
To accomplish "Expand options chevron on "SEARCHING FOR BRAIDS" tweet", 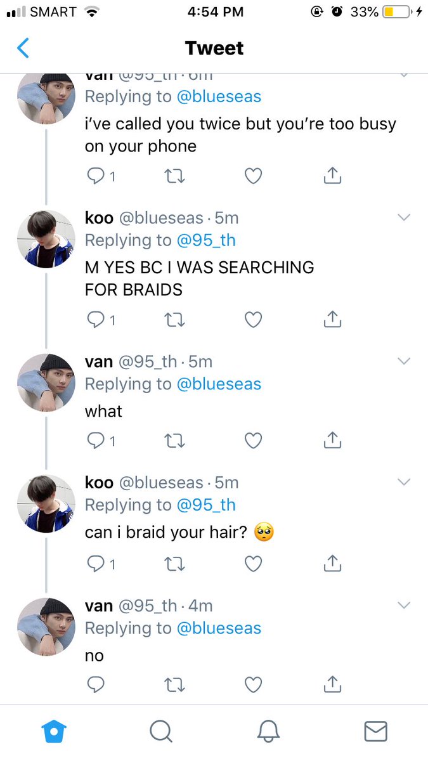I will click(x=404, y=218).
